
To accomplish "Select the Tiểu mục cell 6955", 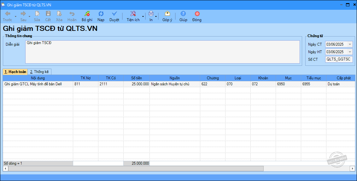I will tap(313, 84).
